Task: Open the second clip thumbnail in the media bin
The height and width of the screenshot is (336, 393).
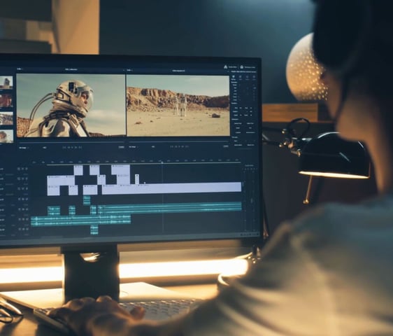Action: click(x=6, y=100)
